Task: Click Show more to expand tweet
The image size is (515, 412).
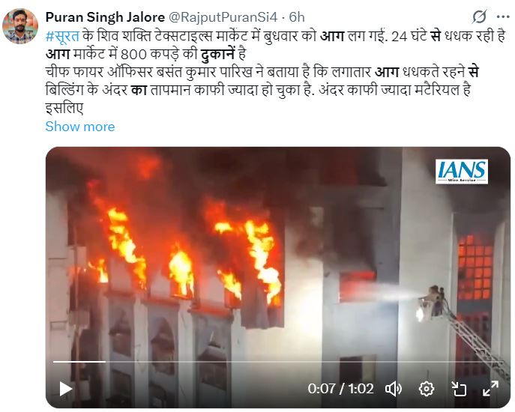Action: click(80, 127)
